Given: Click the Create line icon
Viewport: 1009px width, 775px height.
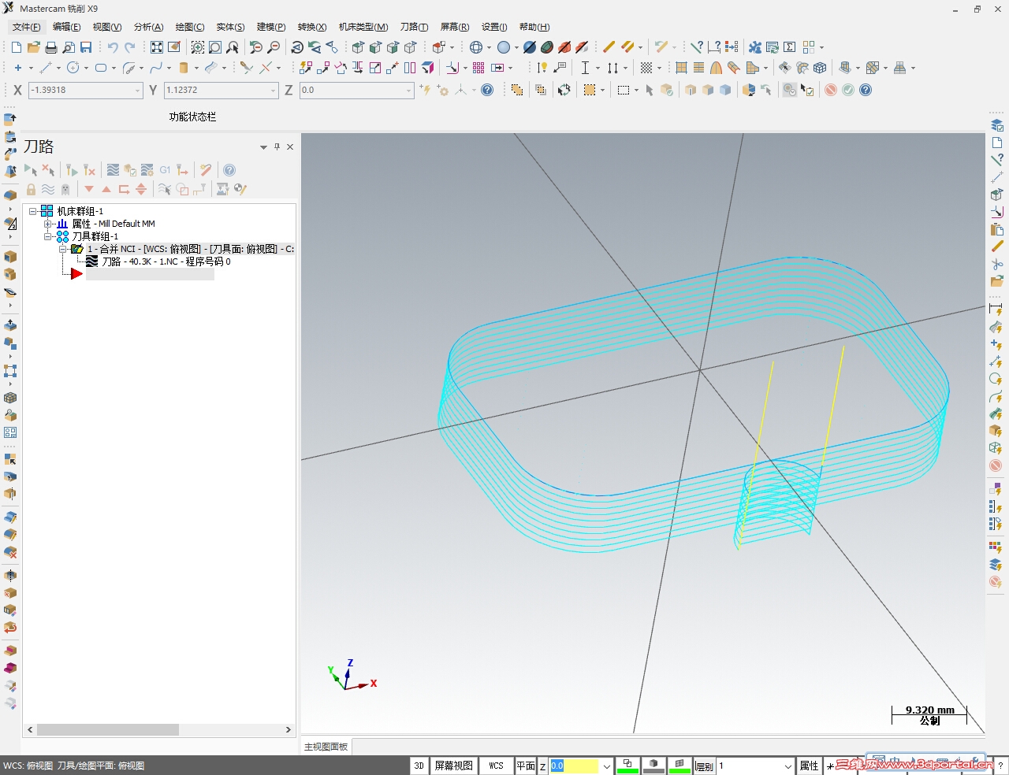Looking at the screenshot, I should [x=45, y=68].
